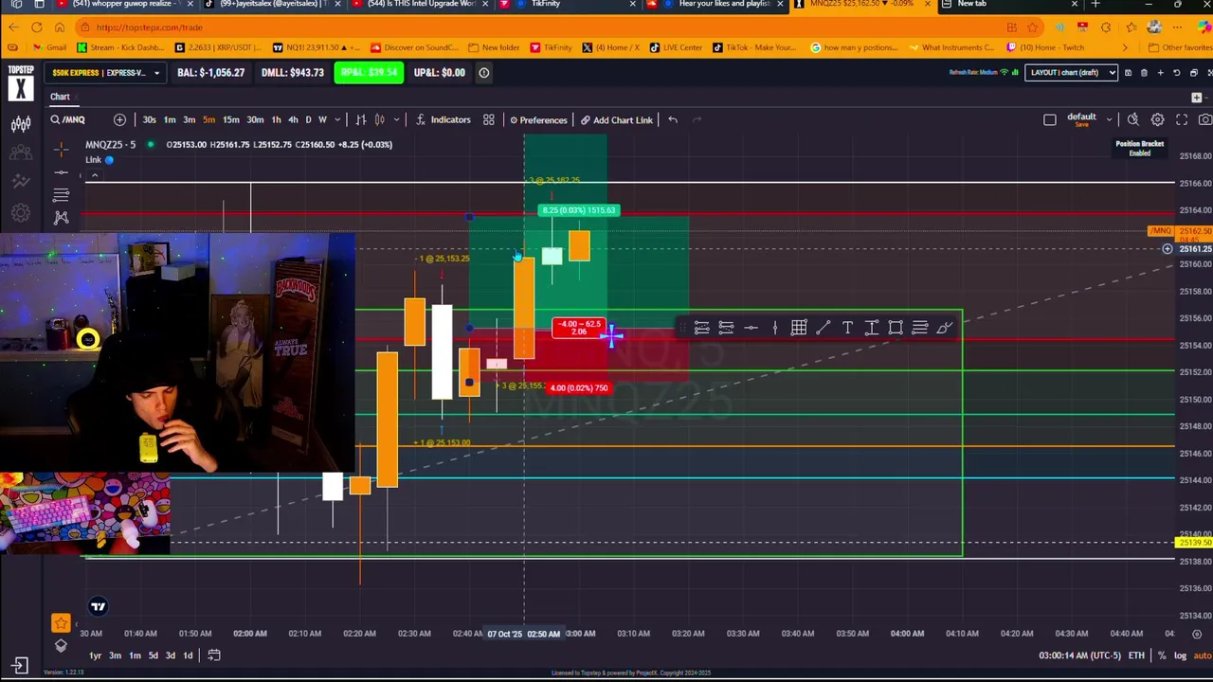The image size is (1213, 682).
Task: Select the 1d date range
Action: 188,655
